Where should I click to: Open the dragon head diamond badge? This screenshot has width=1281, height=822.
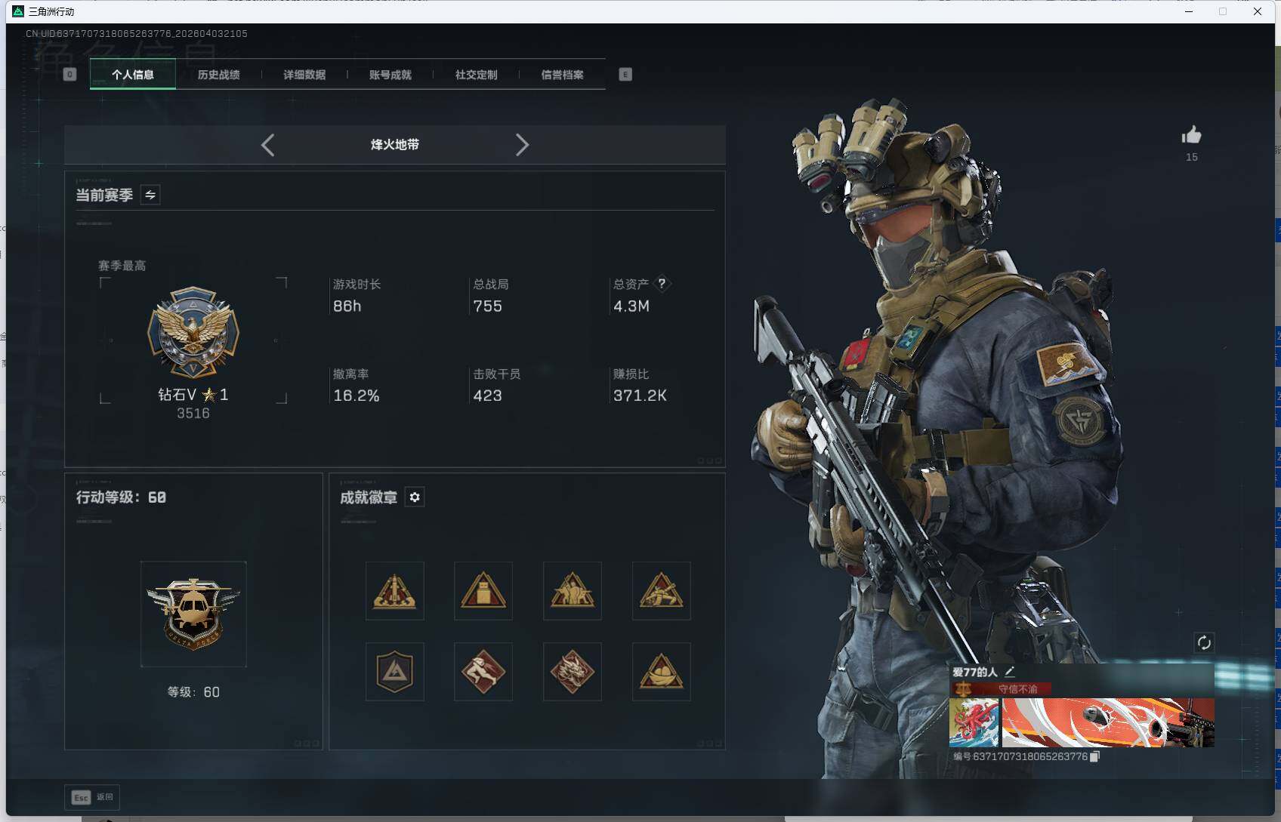(573, 672)
